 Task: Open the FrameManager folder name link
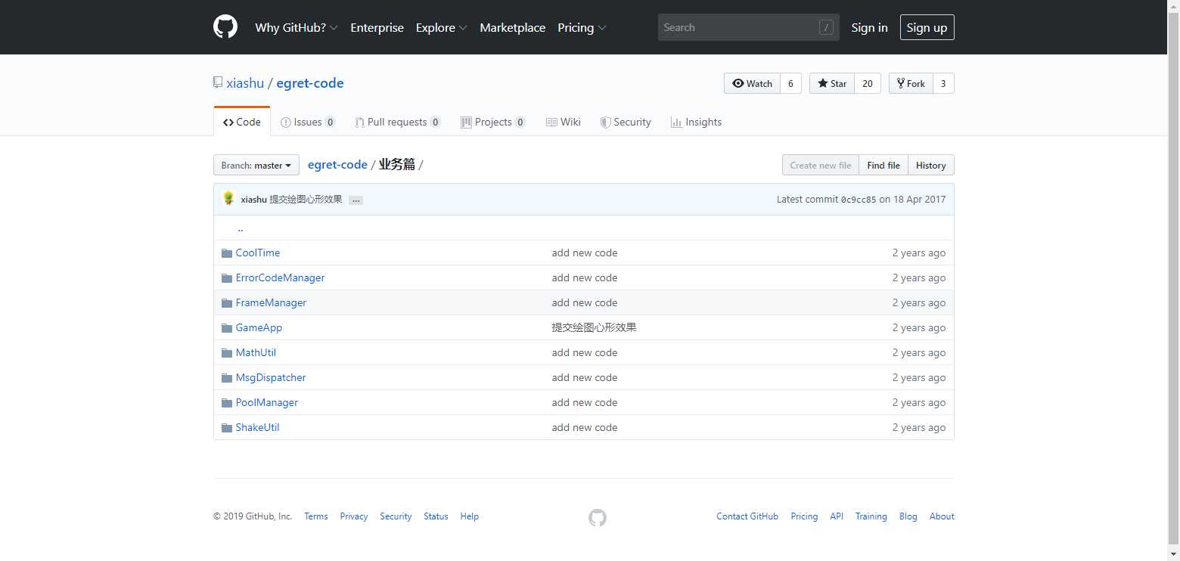272,303
